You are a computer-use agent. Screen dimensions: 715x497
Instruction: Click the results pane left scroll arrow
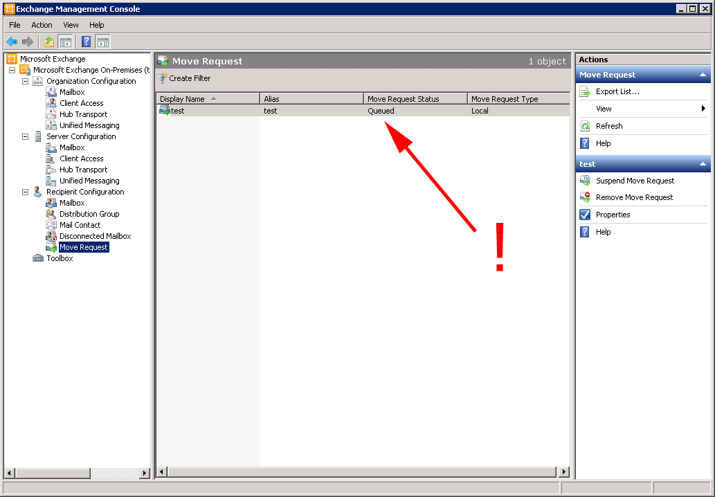tap(161, 472)
